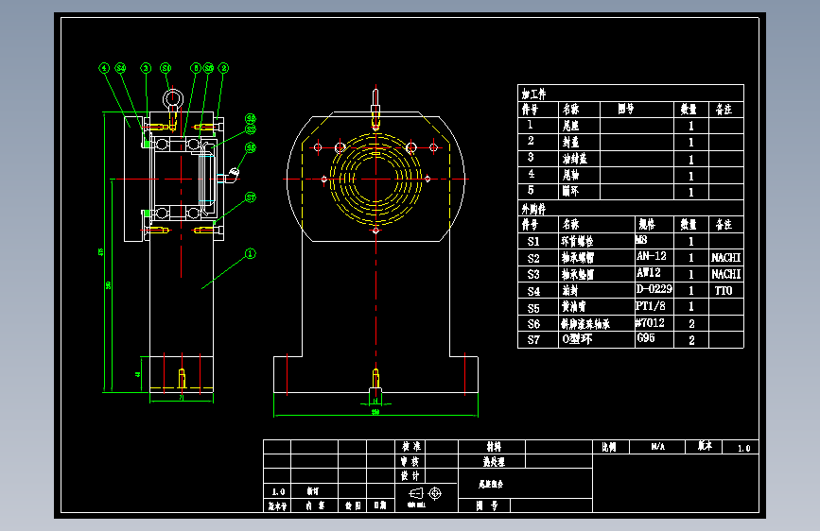Click the S7 O-ring callout balloon
This screenshot has height=531, width=820.
click(251, 197)
